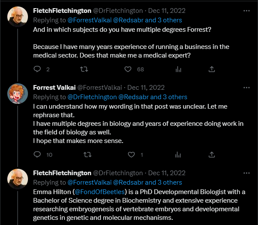Like Forrest Valkai's tweet with 1 like
258x225 pixels.
131,155
